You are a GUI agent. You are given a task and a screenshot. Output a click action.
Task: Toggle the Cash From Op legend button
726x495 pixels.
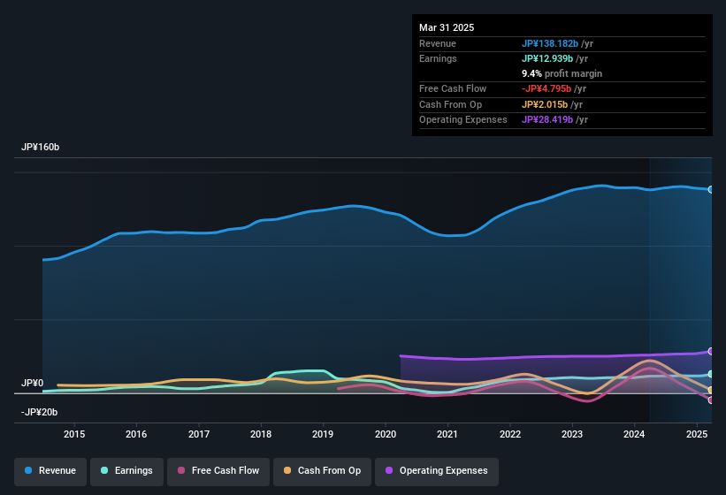tap(322, 471)
